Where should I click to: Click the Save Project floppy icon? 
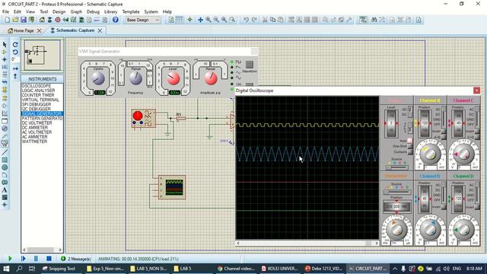pos(24,20)
